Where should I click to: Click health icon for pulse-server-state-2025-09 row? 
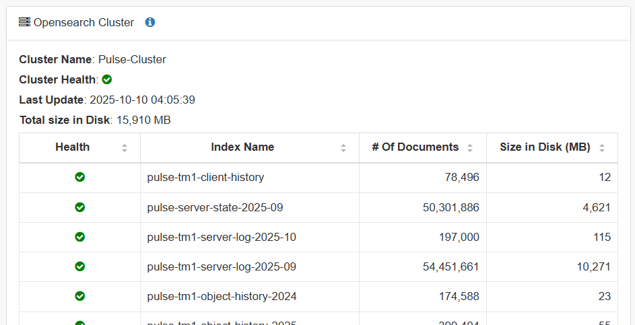click(x=79, y=207)
